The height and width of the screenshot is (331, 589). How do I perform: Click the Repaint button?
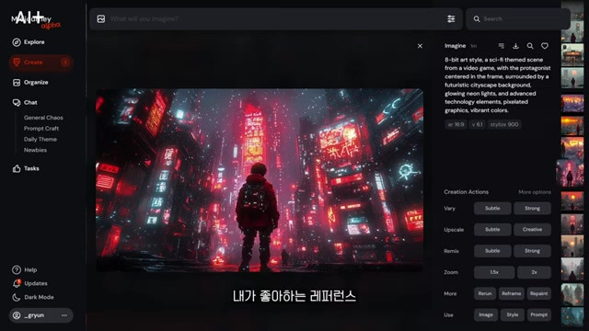click(538, 293)
